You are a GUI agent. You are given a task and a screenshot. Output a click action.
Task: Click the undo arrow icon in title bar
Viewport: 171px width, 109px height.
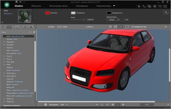coord(20,2)
